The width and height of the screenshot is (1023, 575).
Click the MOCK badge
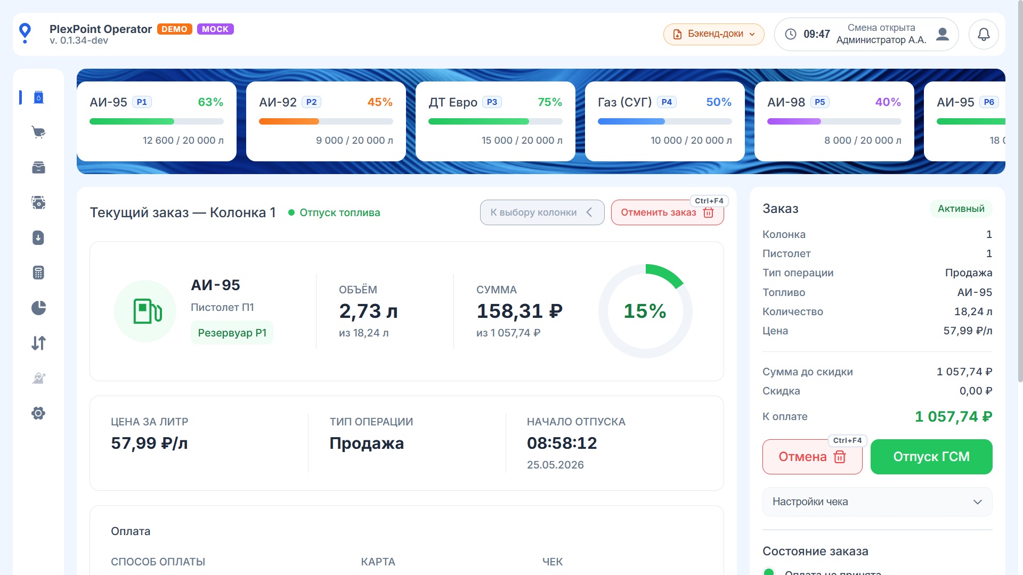[215, 29]
